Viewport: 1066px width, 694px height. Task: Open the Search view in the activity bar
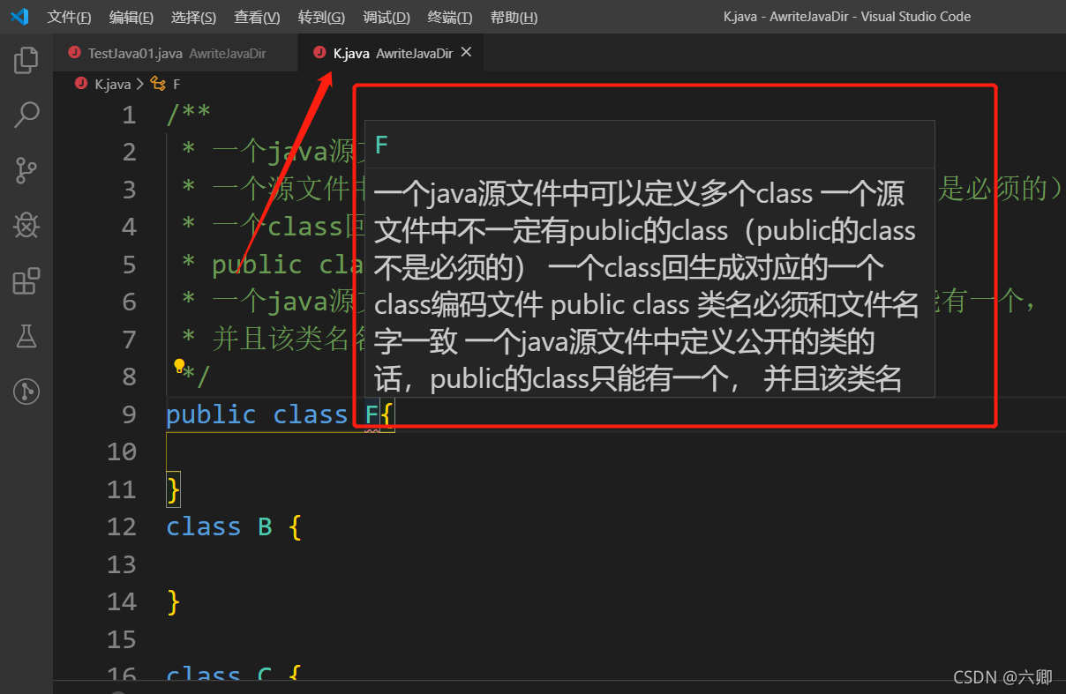click(x=26, y=115)
